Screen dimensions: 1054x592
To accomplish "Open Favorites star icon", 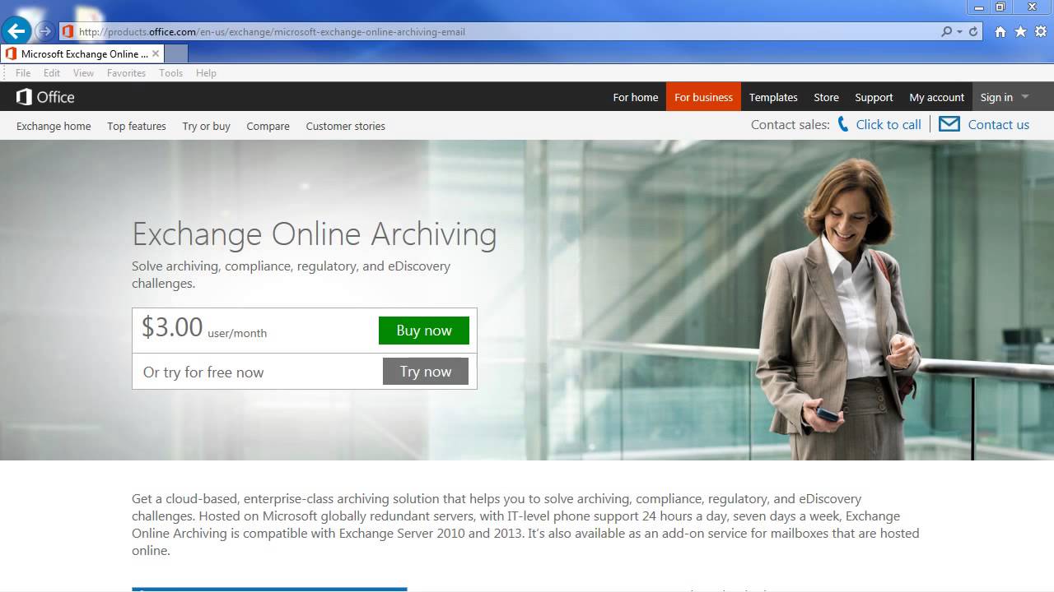I will click(x=1021, y=31).
